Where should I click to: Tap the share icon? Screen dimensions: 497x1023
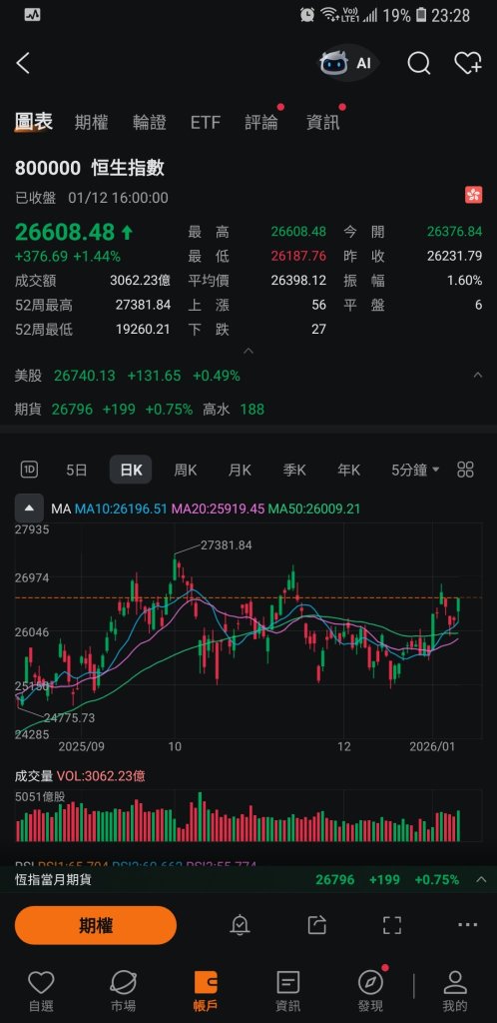tap(316, 924)
